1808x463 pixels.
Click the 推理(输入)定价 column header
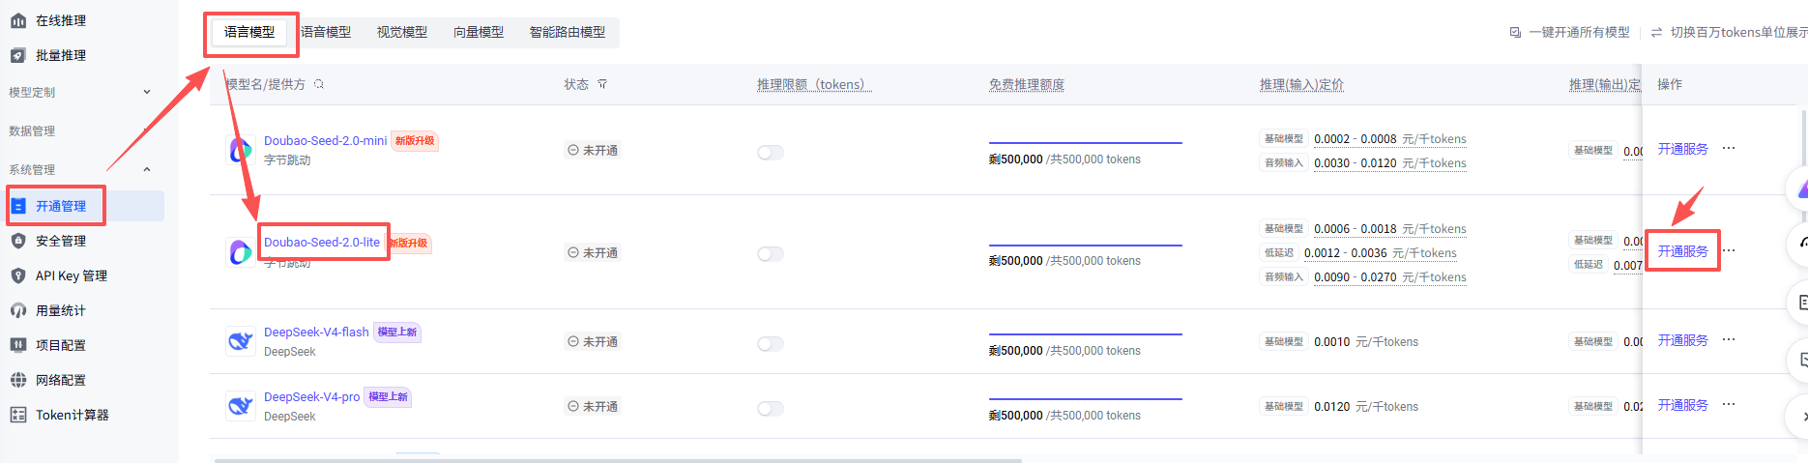pos(1301,85)
